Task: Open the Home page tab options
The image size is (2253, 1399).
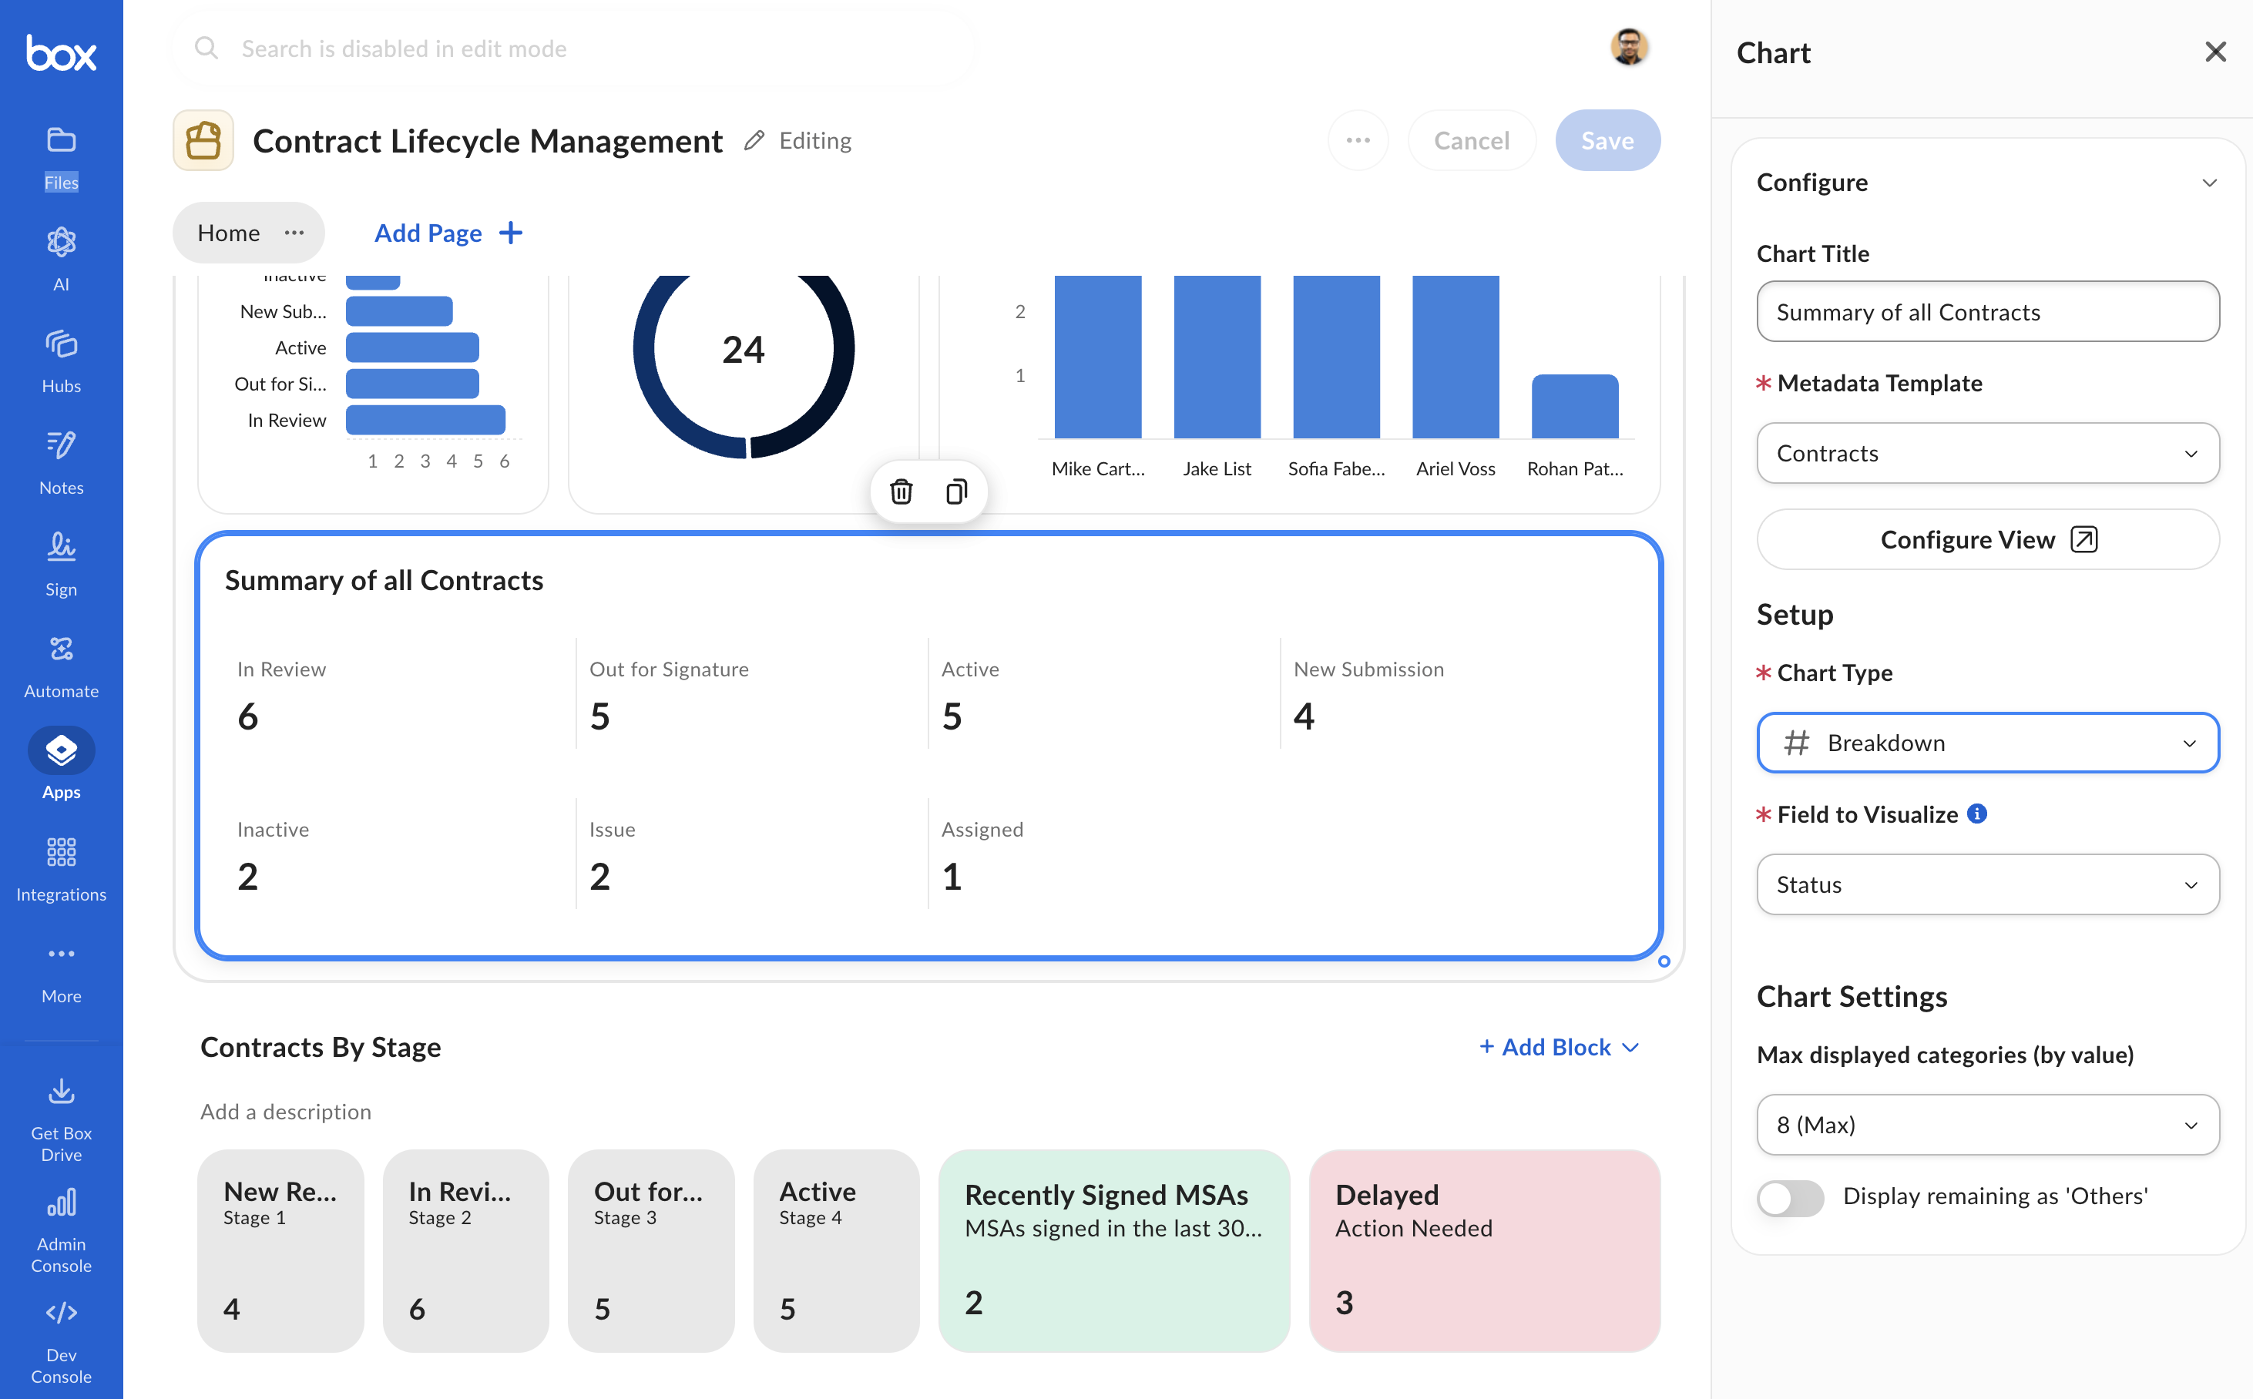Action: click(x=294, y=232)
